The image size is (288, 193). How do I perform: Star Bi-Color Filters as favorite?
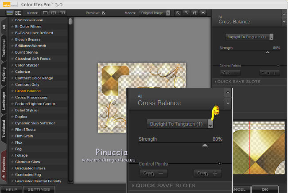tap(12, 27)
